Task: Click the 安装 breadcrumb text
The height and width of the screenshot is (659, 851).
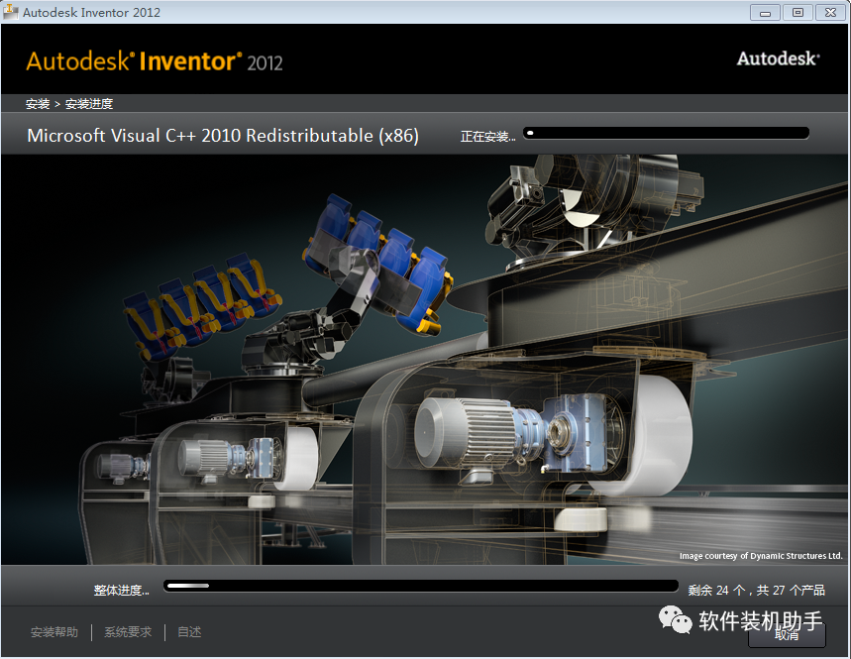Action: pyautogui.click(x=38, y=104)
